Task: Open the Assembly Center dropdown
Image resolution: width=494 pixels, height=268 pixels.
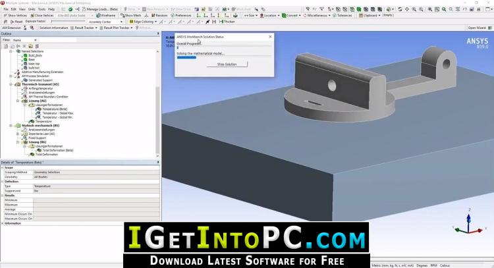Action: point(105,22)
